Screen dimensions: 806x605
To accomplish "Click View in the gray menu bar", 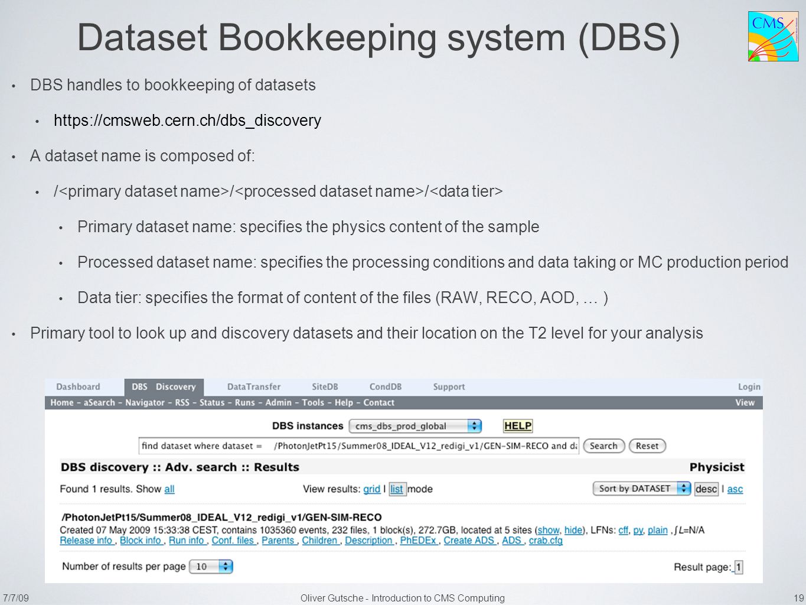I will [x=745, y=403].
